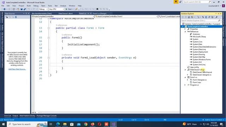Click the notifications filter flag icon
The width and height of the screenshot is (226, 127).
tap(176, 2)
